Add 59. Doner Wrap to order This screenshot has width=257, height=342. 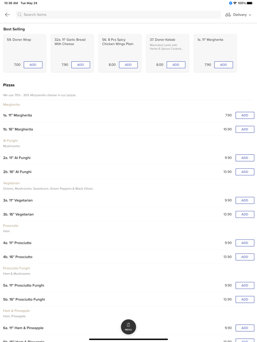(33, 65)
